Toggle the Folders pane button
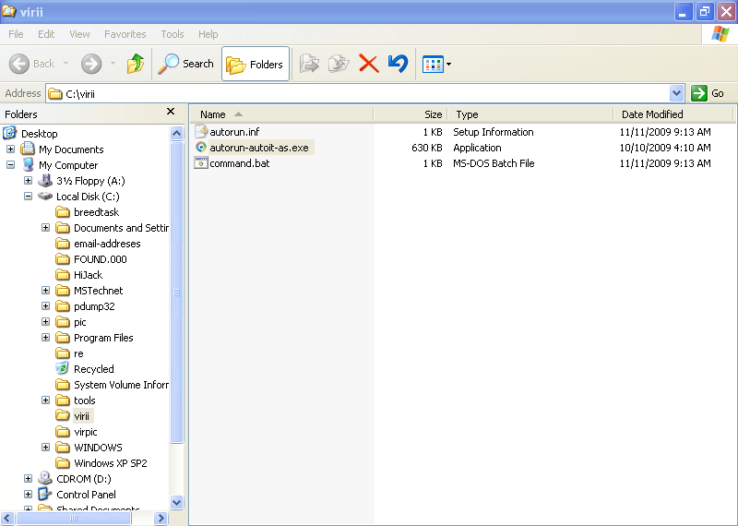The image size is (738, 526). tap(256, 64)
